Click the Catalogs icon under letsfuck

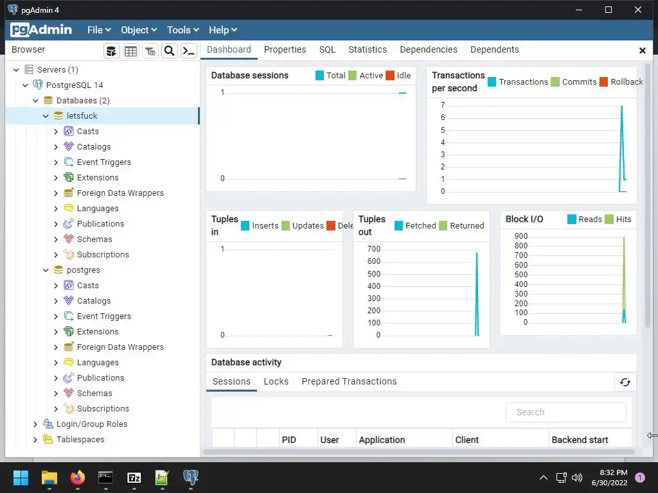pyautogui.click(x=69, y=147)
